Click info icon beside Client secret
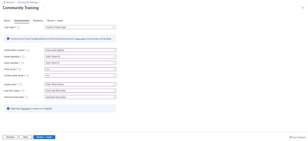Image resolution: width=308 pixels, height=141 pixels. (20, 69)
